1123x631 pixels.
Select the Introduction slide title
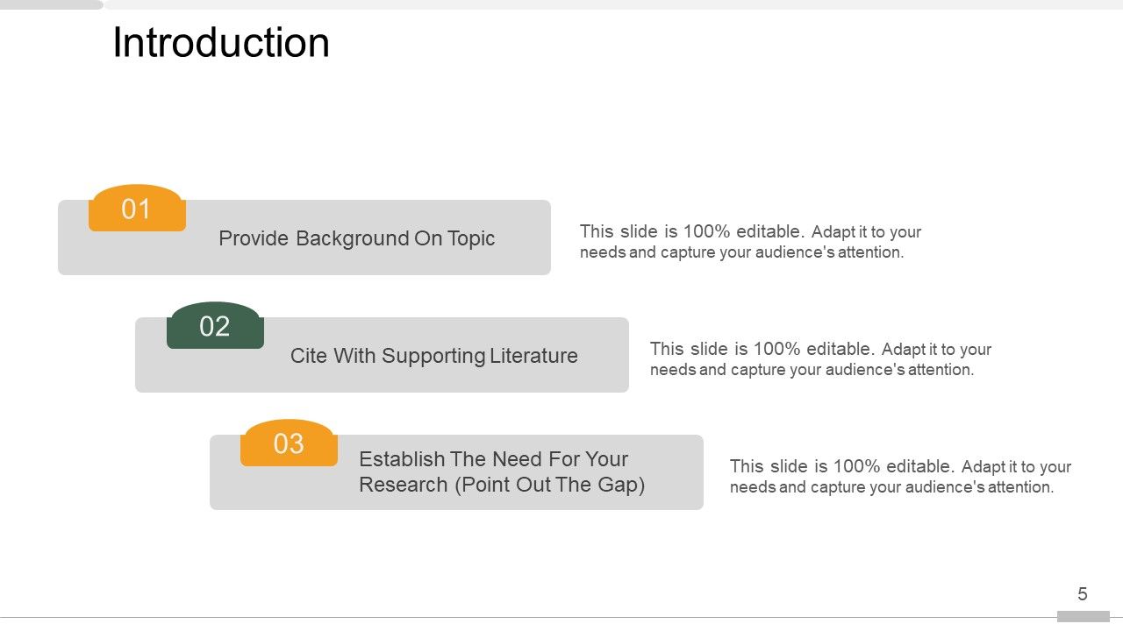click(221, 43)
